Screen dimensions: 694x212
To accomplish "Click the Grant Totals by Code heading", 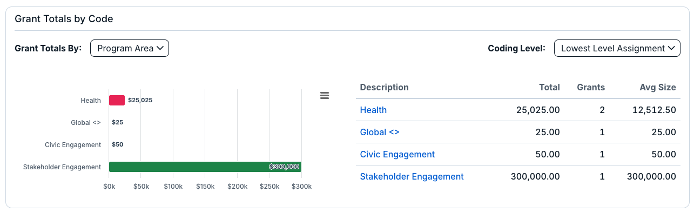I will coord(64,19).
